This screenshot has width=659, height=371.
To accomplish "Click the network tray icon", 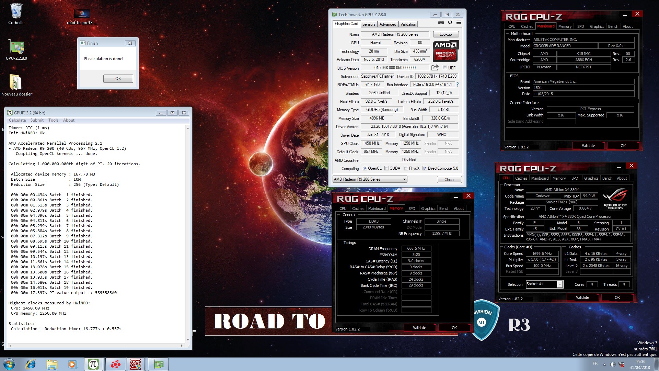I will [621, 364].
